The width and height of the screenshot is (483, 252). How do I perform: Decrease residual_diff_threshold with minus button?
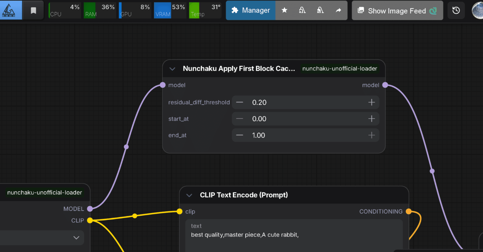pos(240,102)
